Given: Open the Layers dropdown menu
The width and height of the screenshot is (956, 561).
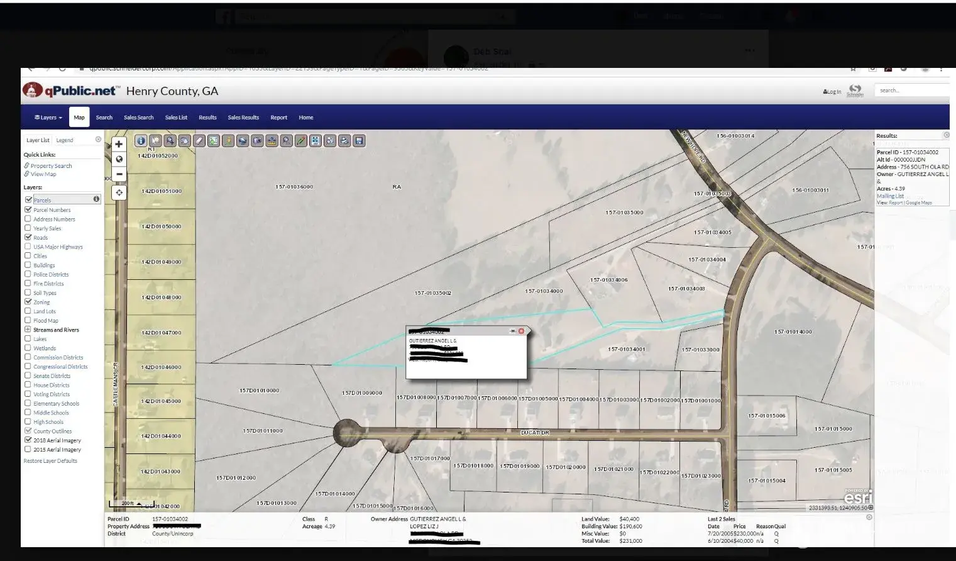Looking at the screenshot, I should coord(48,118).
